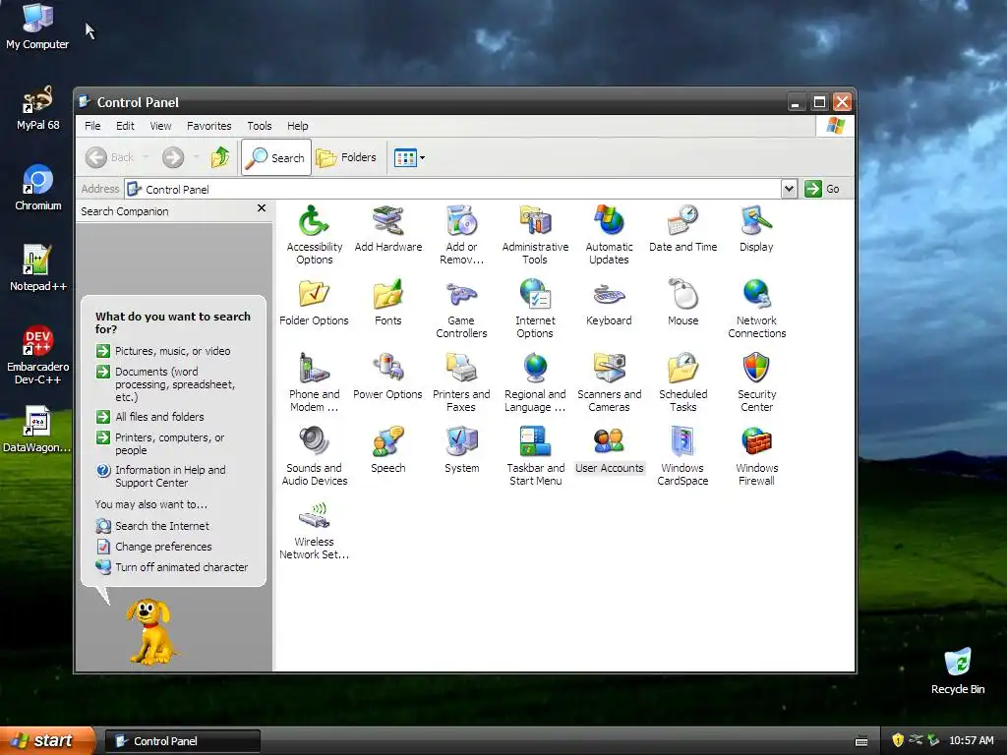Open System properties
Image resolution: width=1007 pixels, height=755 pixels.
(461, 450)
